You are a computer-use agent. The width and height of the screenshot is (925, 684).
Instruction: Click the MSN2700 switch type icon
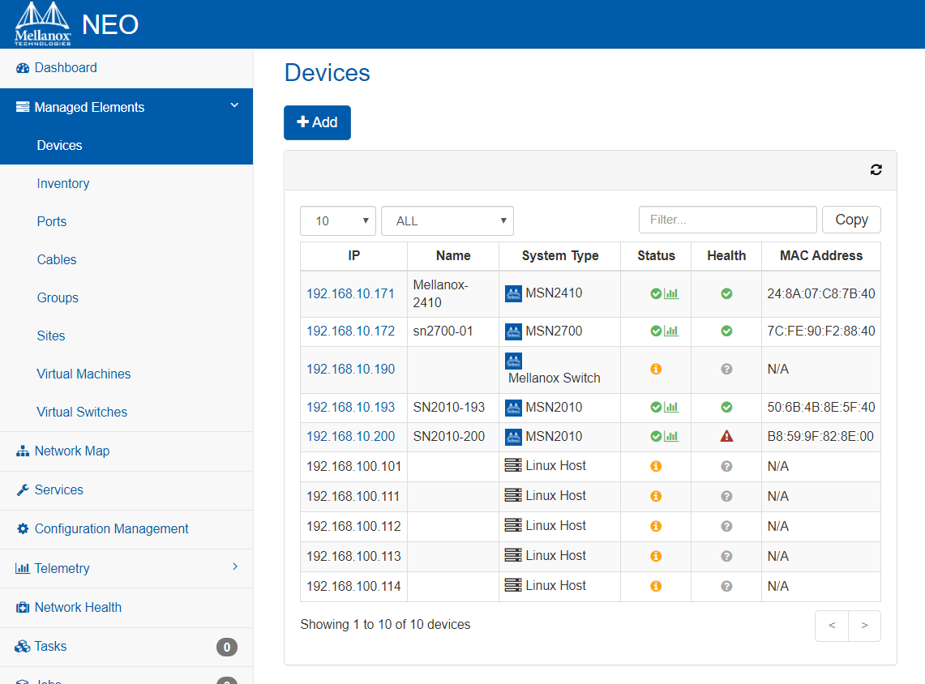click(514, 332)
